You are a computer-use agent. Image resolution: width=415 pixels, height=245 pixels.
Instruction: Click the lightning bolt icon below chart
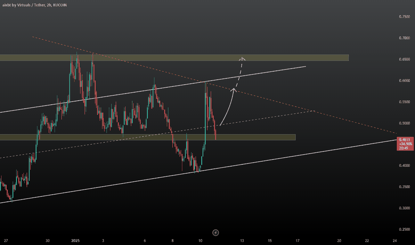click(x=216, y=233)
